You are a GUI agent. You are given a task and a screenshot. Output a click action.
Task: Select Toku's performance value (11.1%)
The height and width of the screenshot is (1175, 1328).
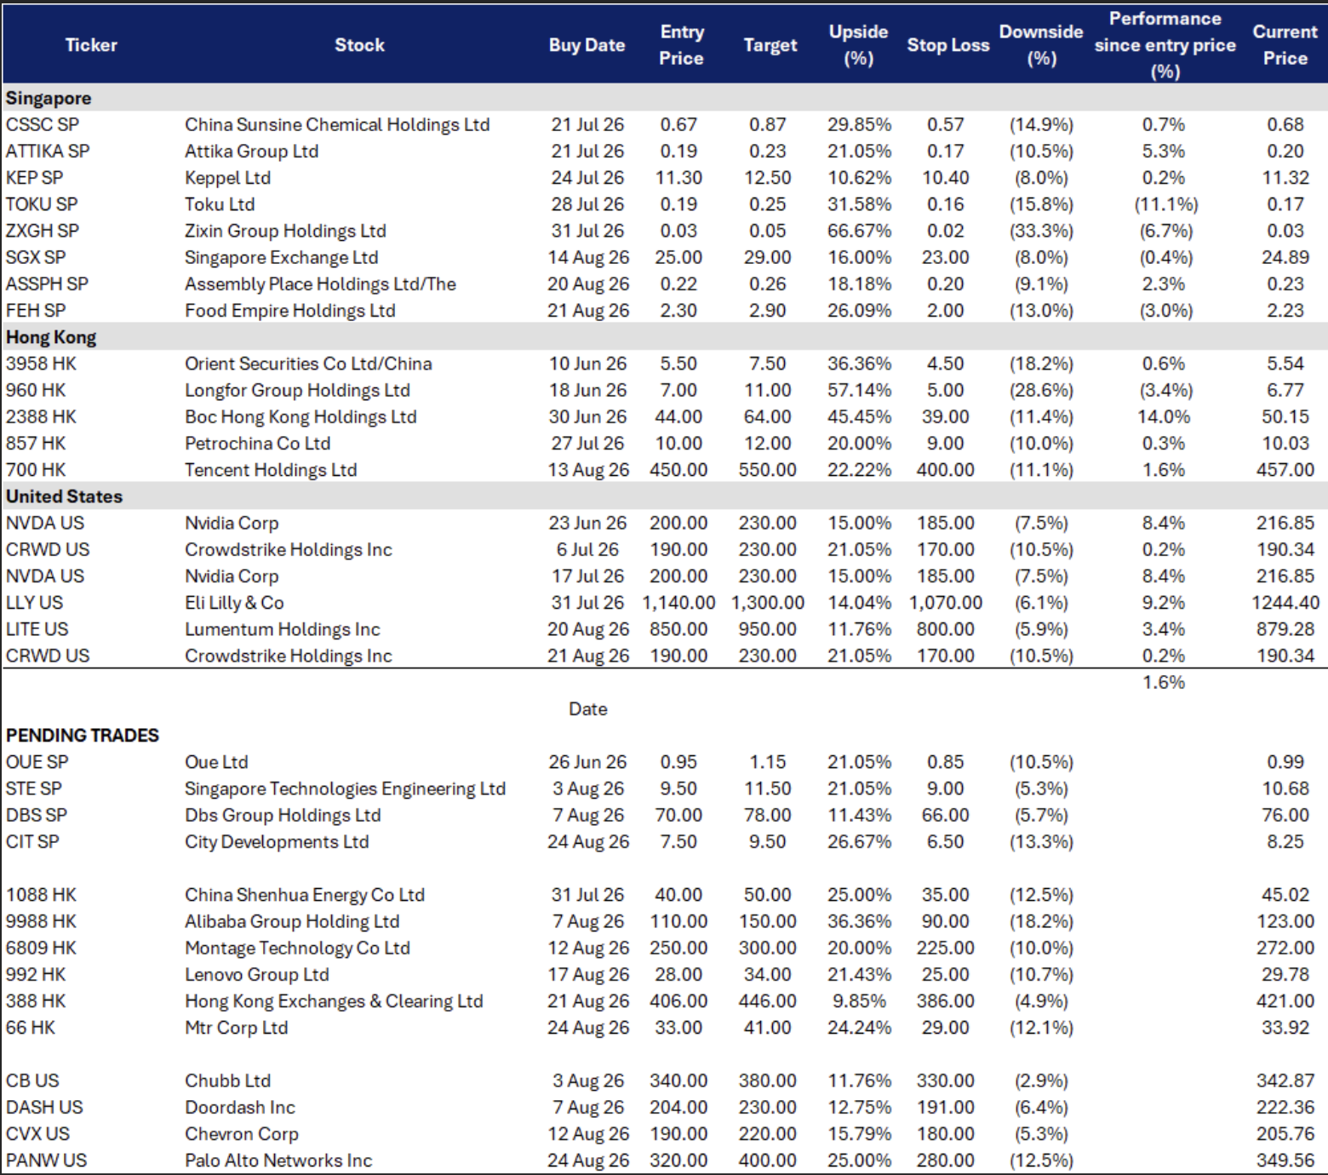coord(1165,204)
